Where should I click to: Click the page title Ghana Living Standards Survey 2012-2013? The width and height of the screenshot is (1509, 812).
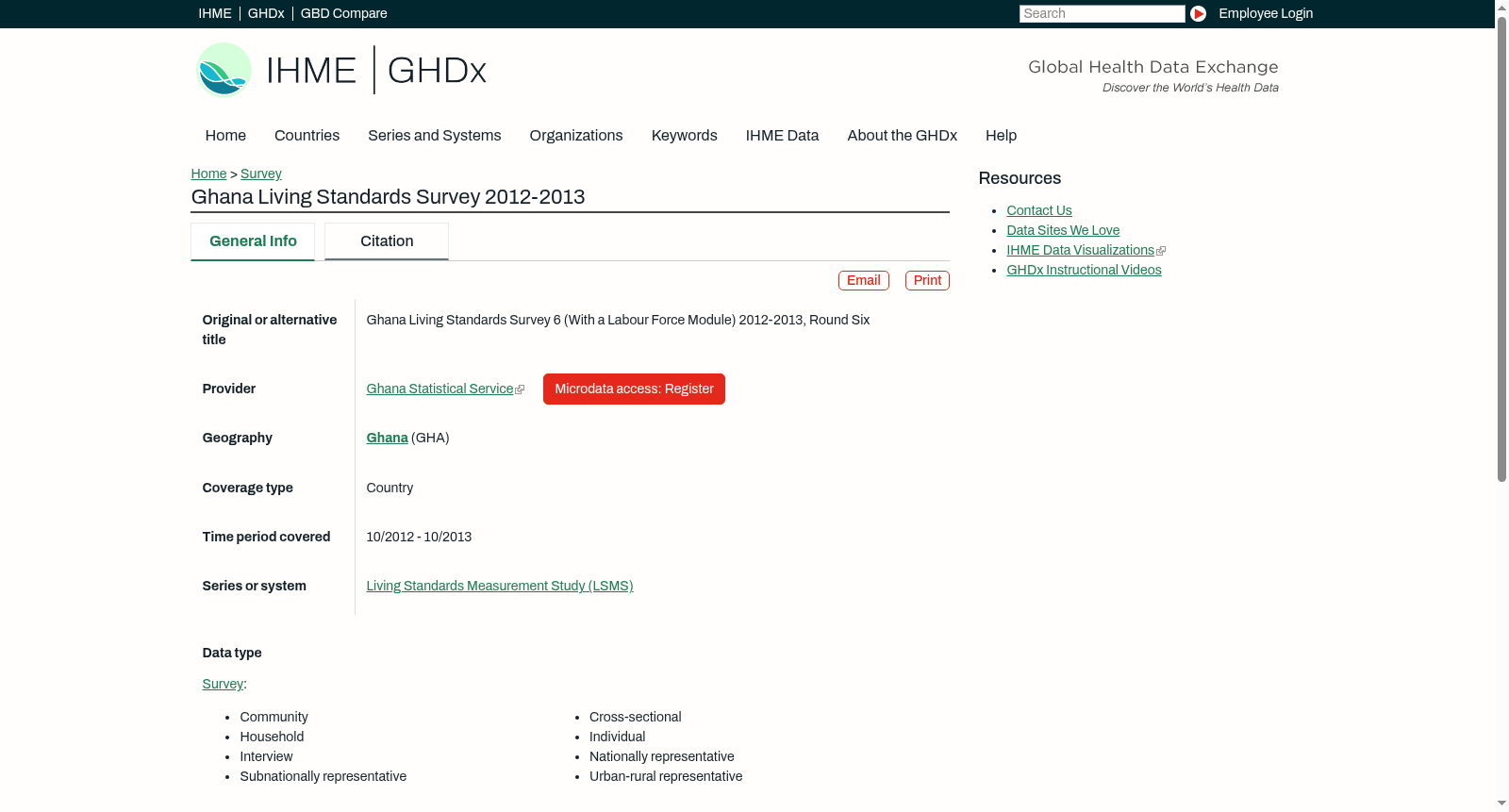click(388, 197)
